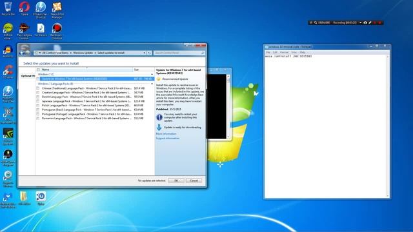Image resolution: width=413 pixels, height=232 pixels.
Task: Click the blue restart info shield icon
Action: (x=159, y=117)
